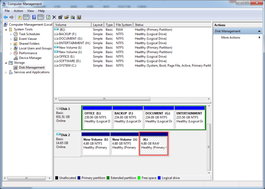Click the blue Help question mark icon

click(x=34, y=17)
